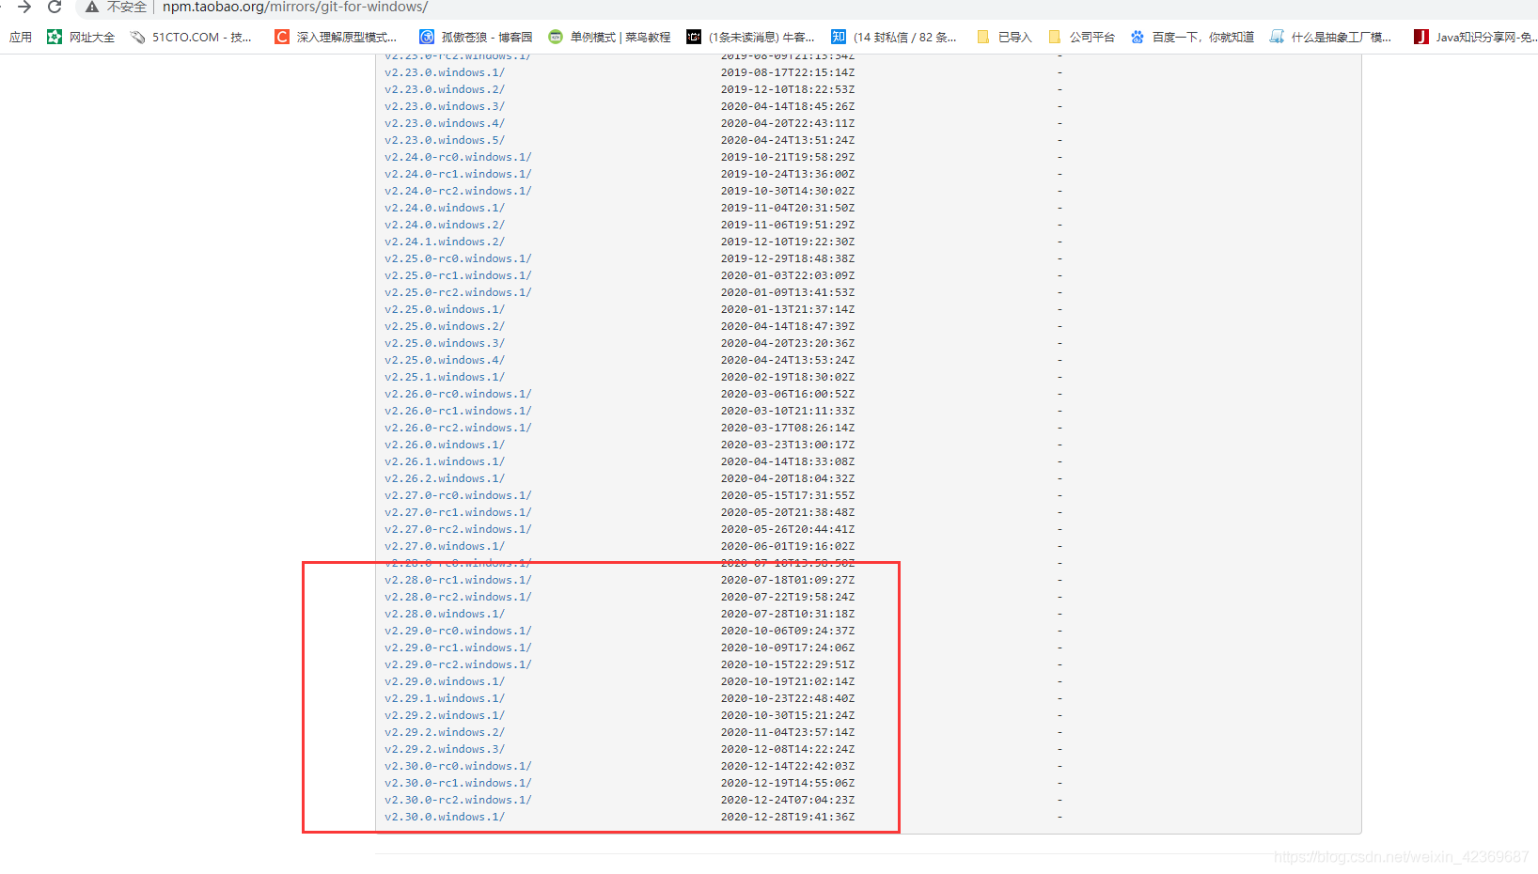Image resolution: width=1538 pixels, height=874 pixels.
Task: Open v2.29.0-rc2.windows.1/ directory link
Action: [x=458, y=664]
